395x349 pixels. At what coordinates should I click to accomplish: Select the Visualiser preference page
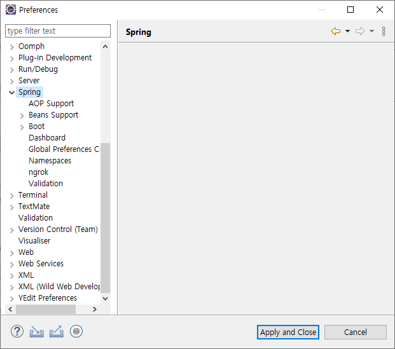34,241
